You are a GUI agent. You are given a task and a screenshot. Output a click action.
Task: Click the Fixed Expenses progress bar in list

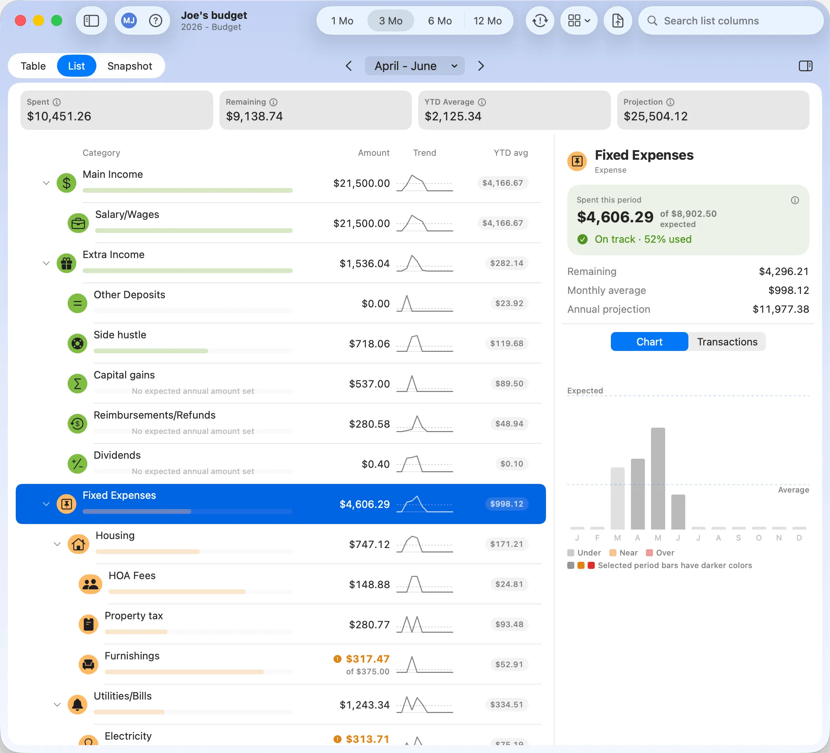[x=187, y=511]
